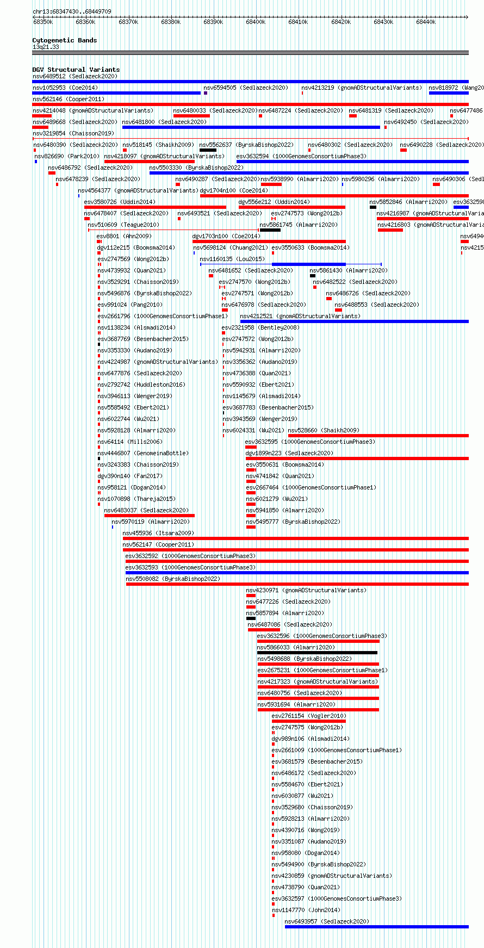Viewport: 484px width, 948px height.
Task: Open esv3681579 (Besenbacher2015) variant
Action: coord(317,761)
